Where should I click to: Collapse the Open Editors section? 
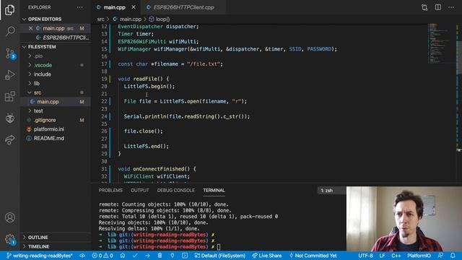(56, 19)
